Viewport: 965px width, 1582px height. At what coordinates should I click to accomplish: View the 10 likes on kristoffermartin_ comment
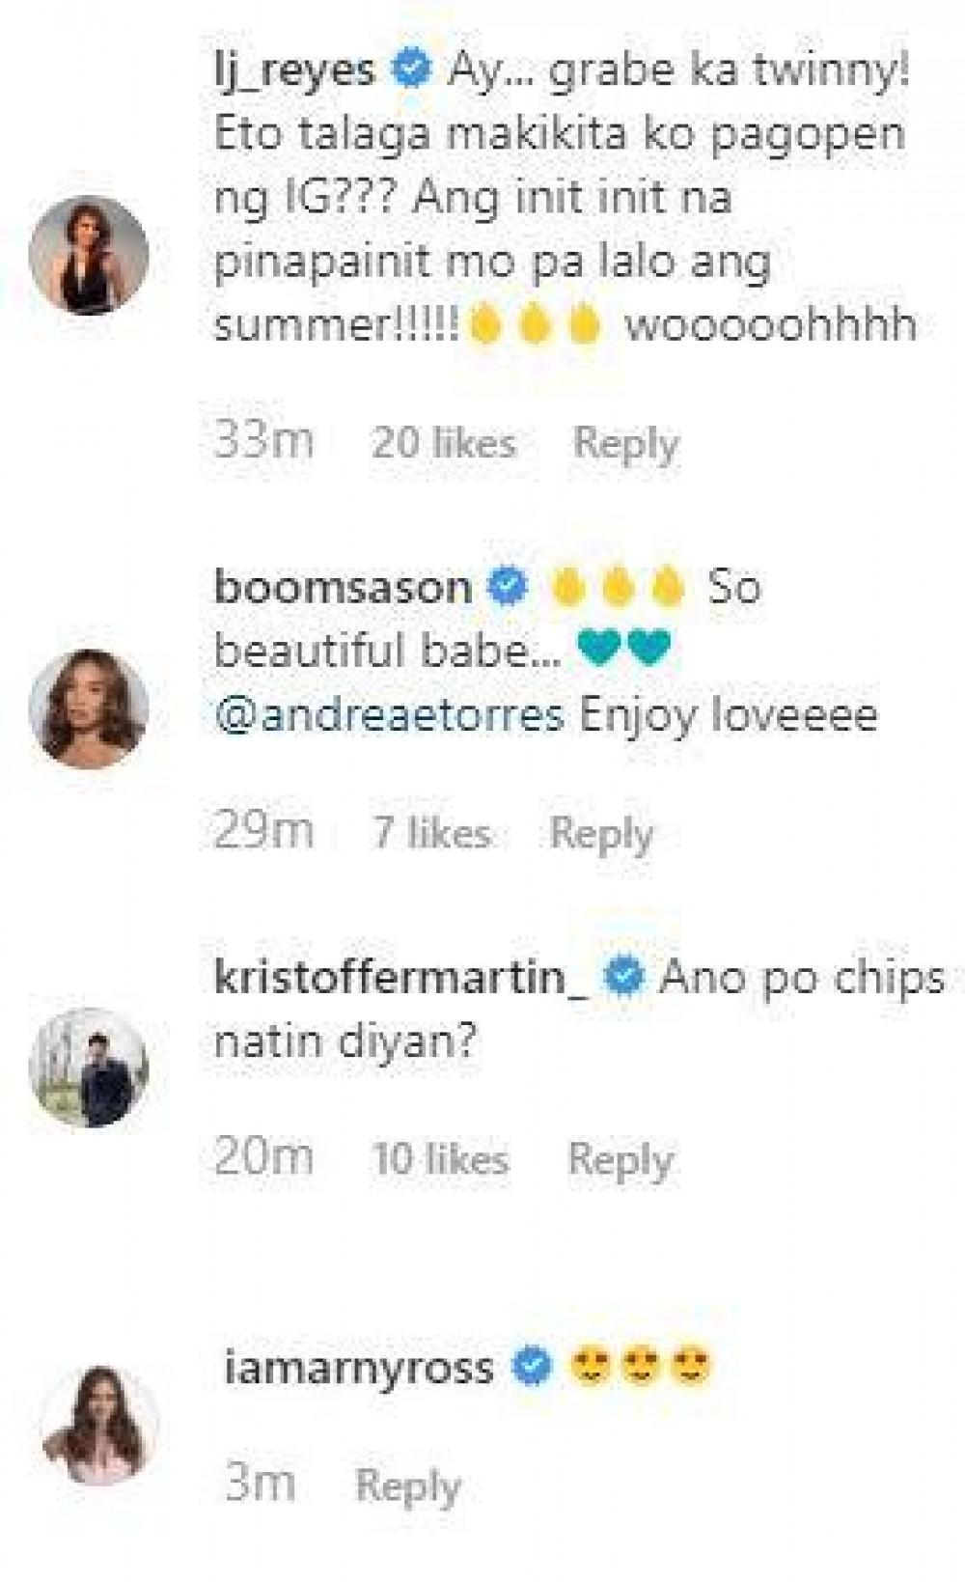tap(440, 1158)
